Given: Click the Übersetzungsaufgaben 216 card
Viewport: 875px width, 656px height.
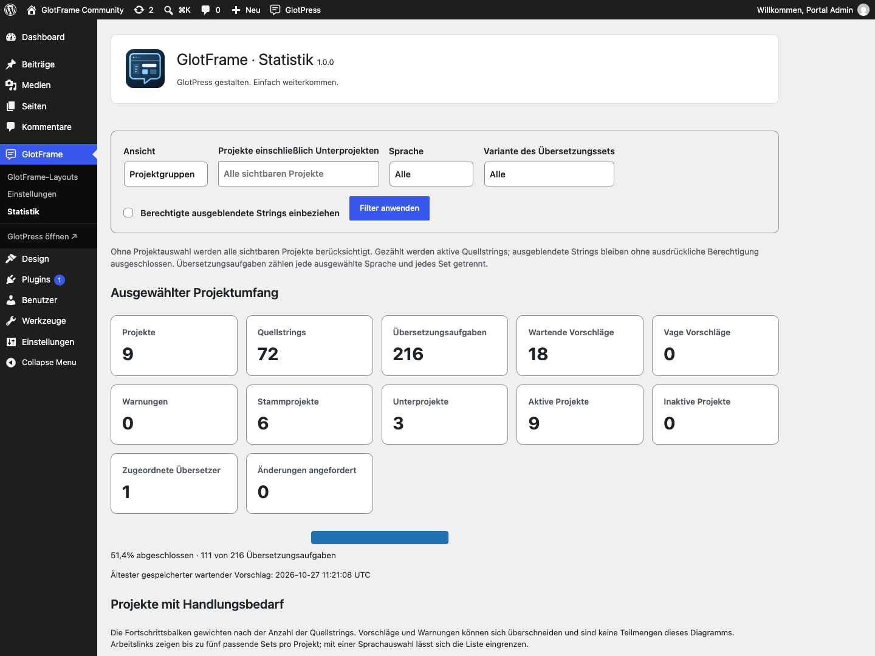Looking at the screenshot, I should [445, 346].
